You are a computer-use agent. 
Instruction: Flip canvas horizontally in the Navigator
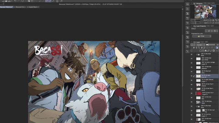click(x=216, y=23)
